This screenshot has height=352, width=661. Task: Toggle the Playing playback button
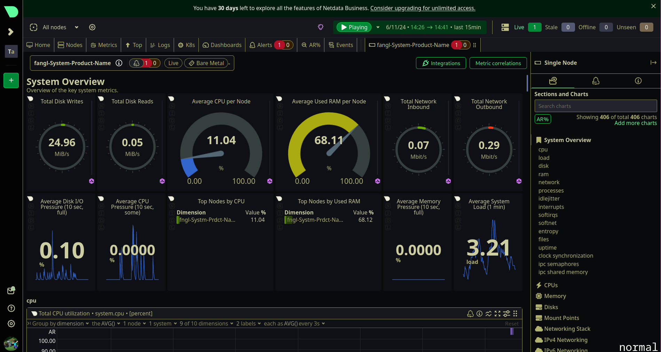pos(354,27)
